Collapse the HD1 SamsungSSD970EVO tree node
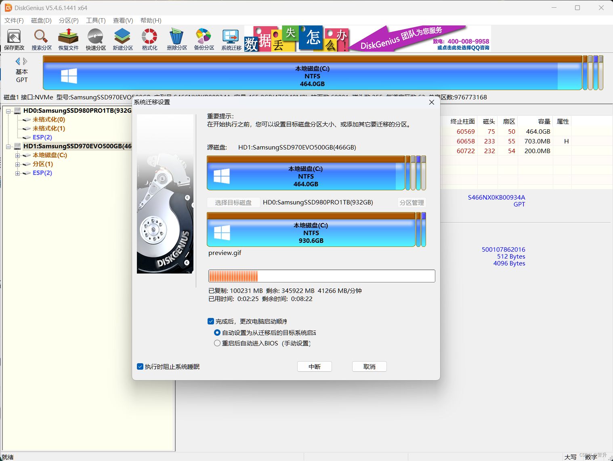 8,146
